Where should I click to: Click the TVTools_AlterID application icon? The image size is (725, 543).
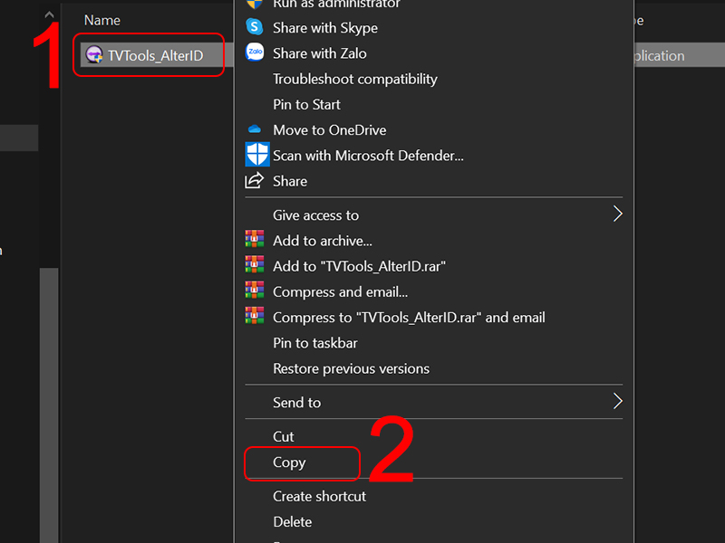(x=93, y=54)
